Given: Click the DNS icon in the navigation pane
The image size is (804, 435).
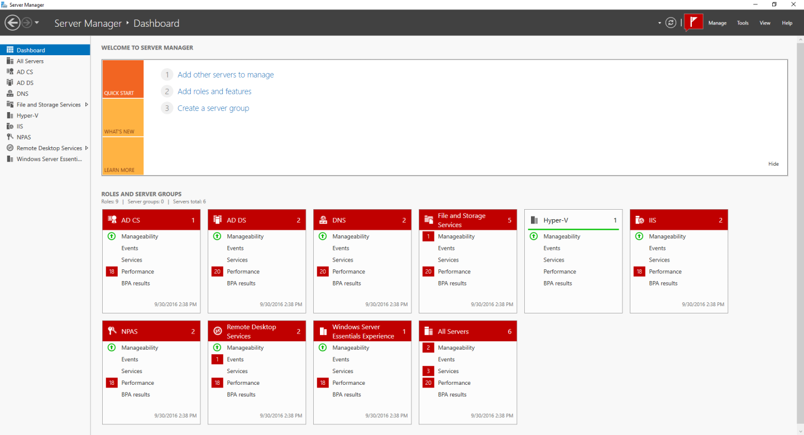Looking at the screenshot, I should [9, 93].
